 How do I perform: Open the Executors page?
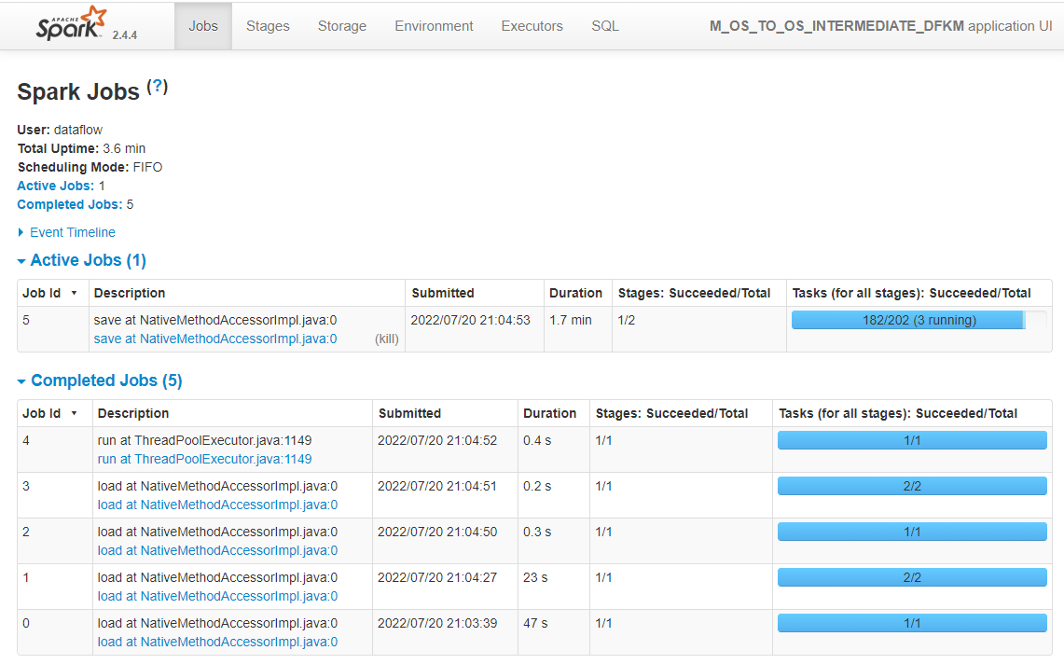tap(532, 26)
